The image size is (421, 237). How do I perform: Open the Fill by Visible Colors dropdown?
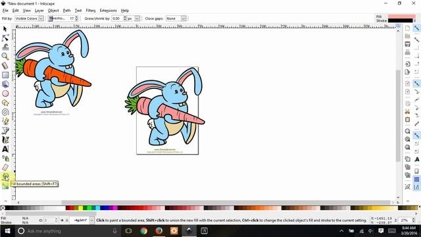[29, 18]
